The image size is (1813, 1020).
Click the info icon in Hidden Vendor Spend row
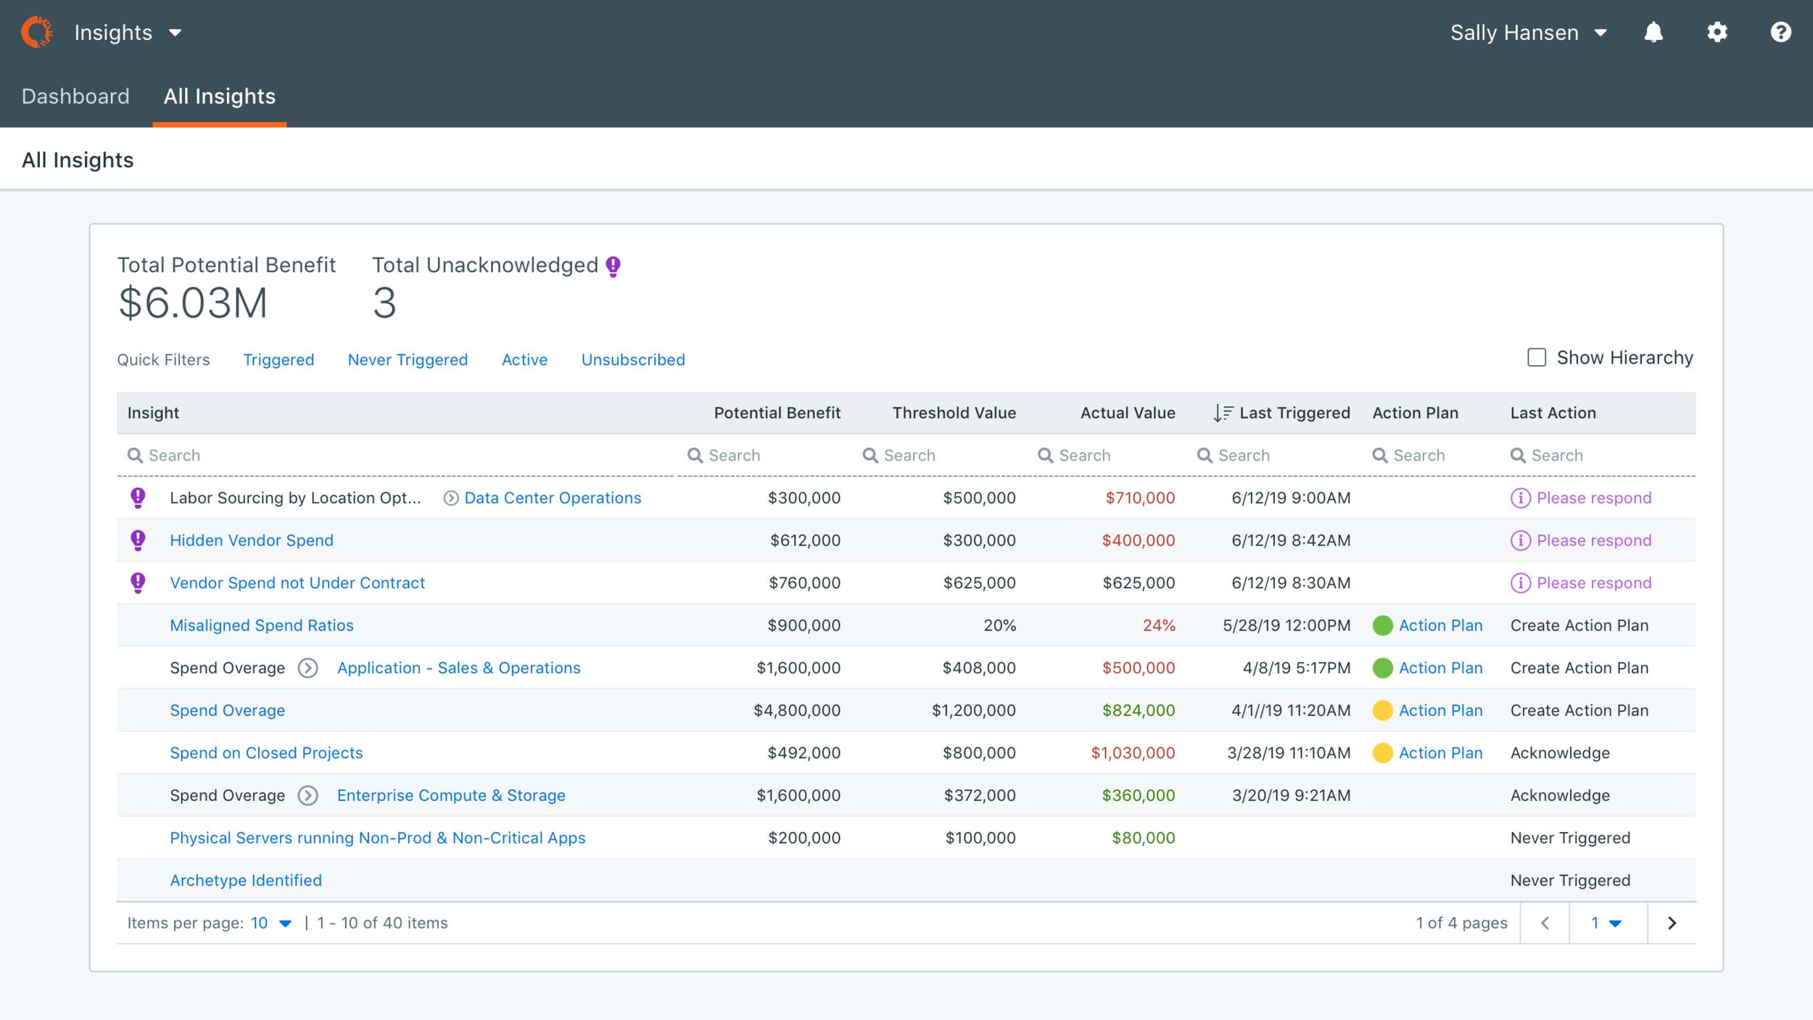[1520, 540]
